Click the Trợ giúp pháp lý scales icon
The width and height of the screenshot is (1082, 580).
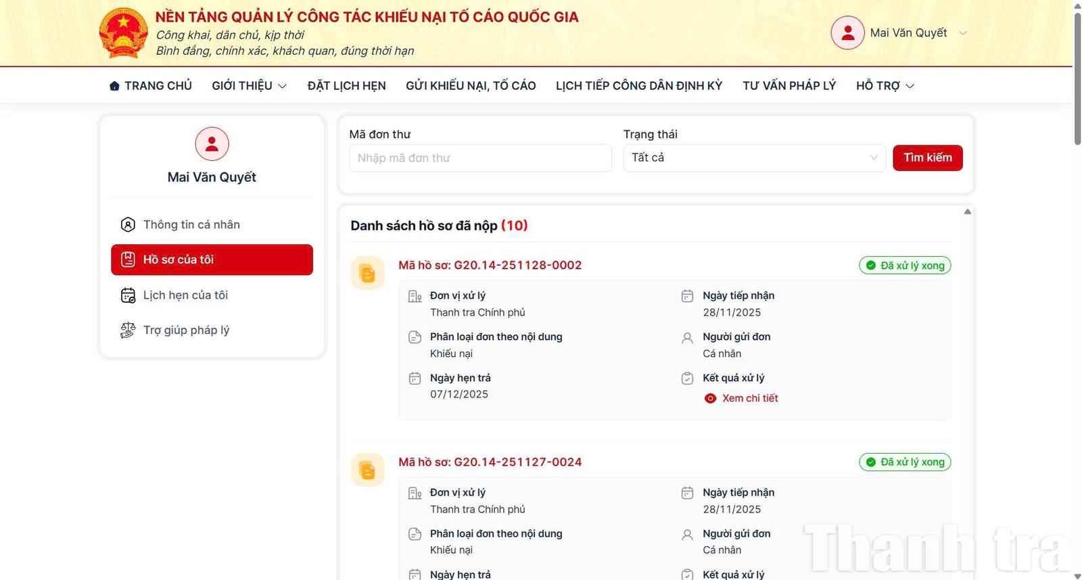128,331
